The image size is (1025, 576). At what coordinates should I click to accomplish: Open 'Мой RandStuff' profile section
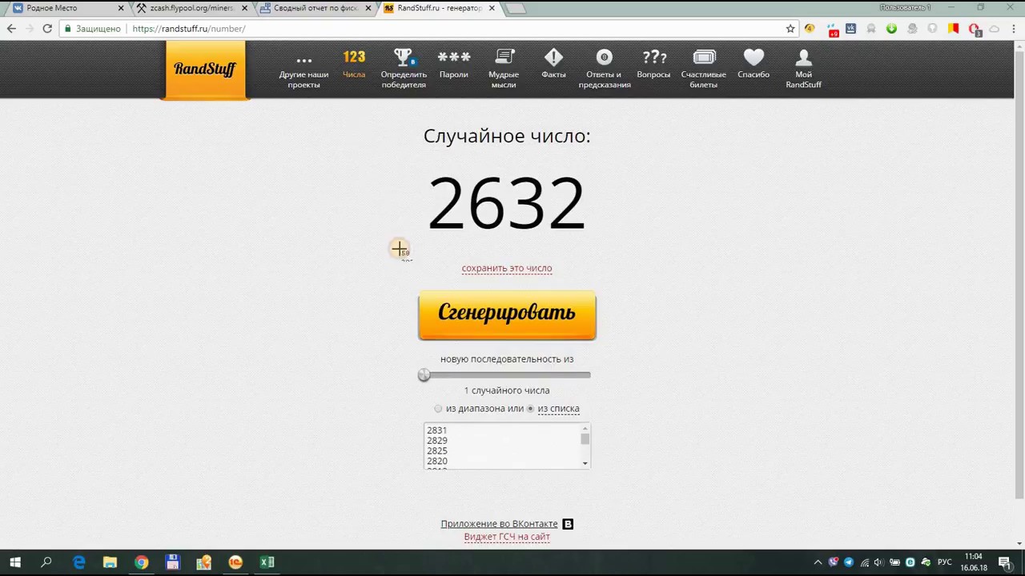pos(803,69)
